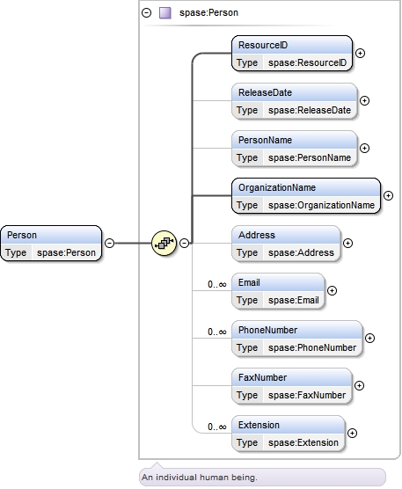Image resolution: width=402 pixels, height=489 pixels.
Task: Expand the Extension element plus icon
Action: [x=352, y=433]
